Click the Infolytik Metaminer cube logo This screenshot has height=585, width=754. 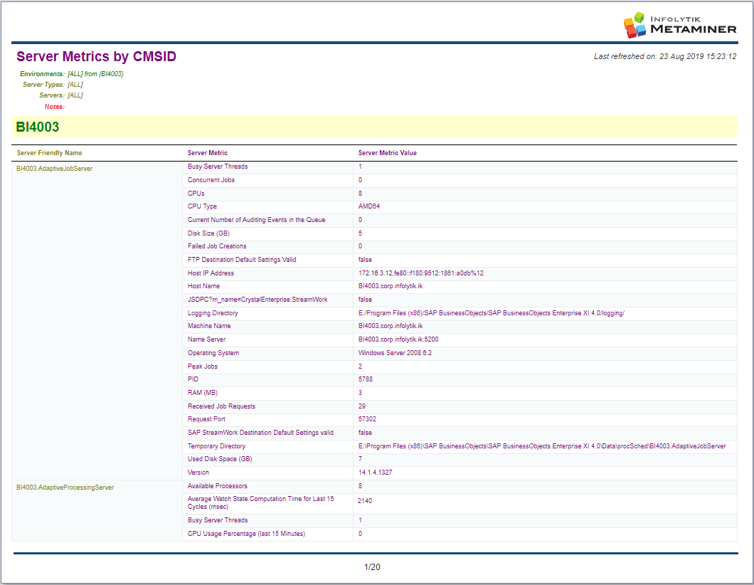tap(634, 25)
